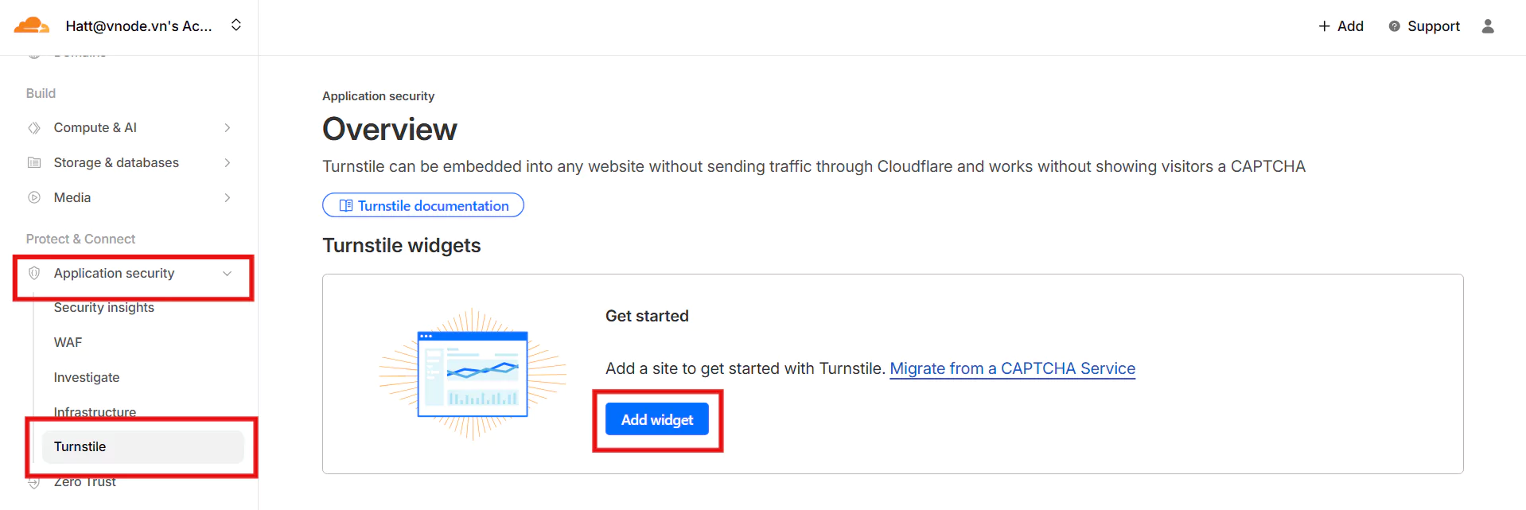Click the plus icon beside Add
Screen dimensions: 1526x510
[x=1324, y=26]
